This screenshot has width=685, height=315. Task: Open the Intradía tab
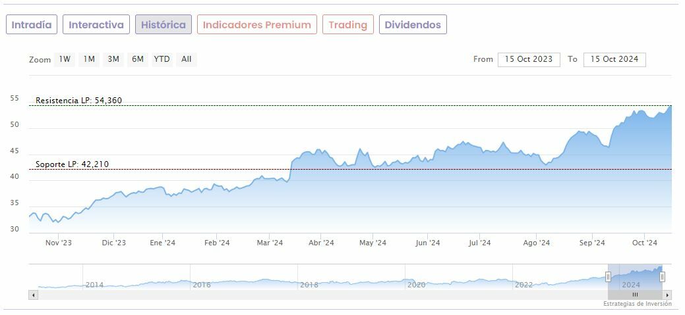point(32,25)
